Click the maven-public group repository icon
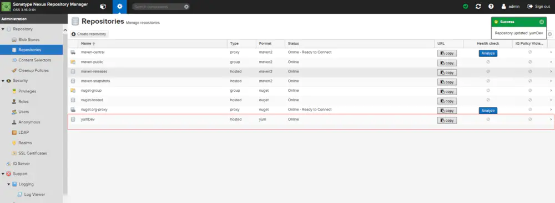This screenshot has width=555, height=203. [73, 62]
